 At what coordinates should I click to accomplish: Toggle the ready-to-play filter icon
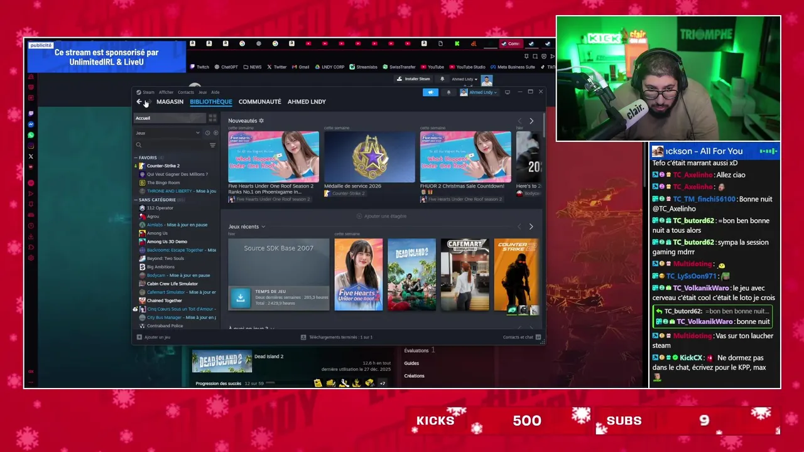[x=215, y=133]
